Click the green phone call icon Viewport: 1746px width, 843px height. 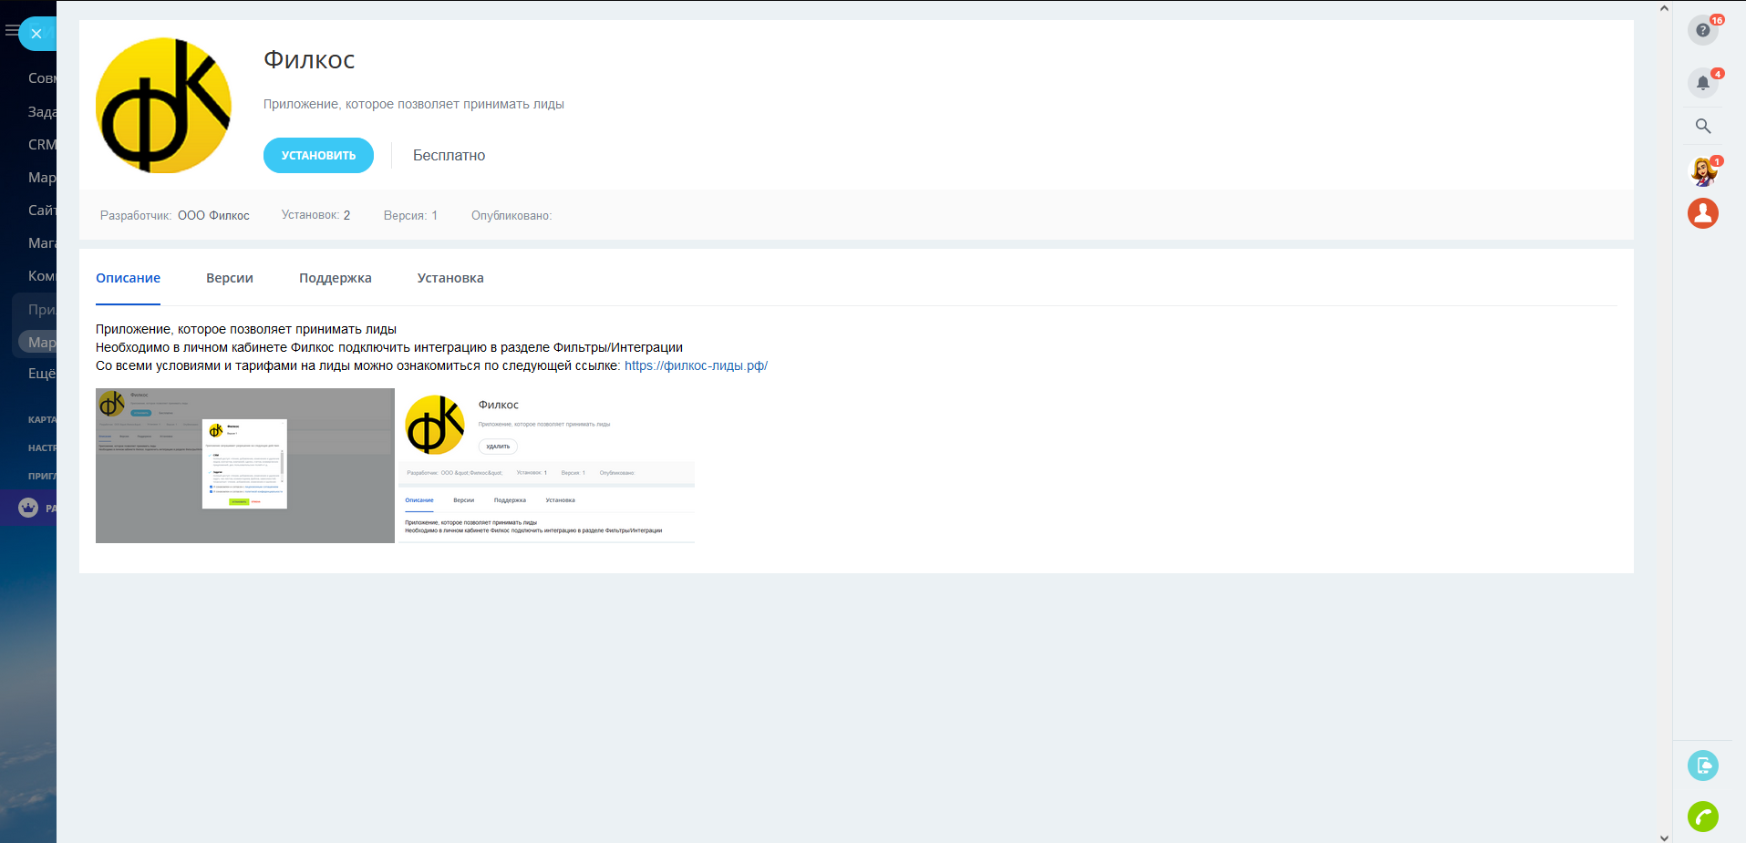(1702, 817)
